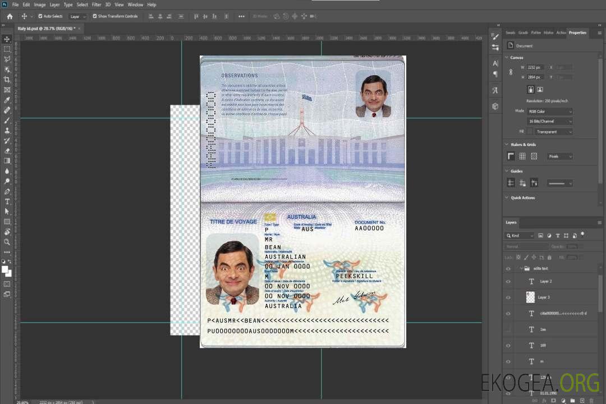Click the delete layer trash icon
Screen dimensions: 606x404
(x=591, y=401)
